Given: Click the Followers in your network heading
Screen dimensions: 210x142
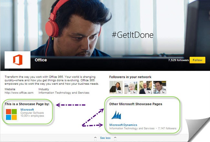Looking at the screenshot, I should tap(130, 77).
